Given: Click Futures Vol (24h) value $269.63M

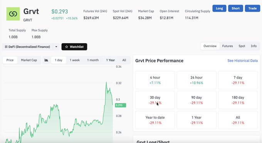Looking at the screenshot, I should 91,18.
